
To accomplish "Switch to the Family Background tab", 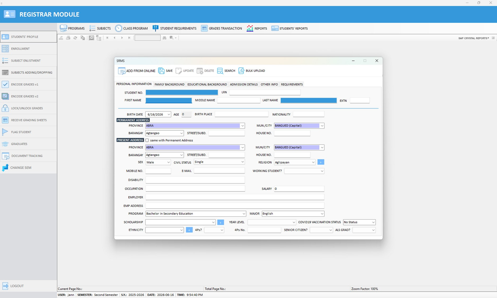I will 169,84.
